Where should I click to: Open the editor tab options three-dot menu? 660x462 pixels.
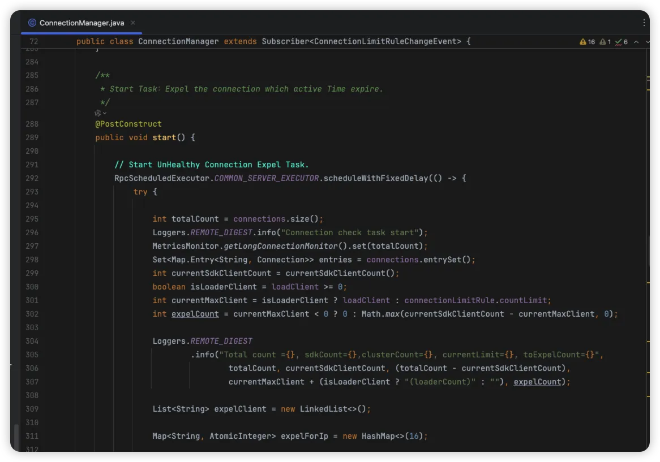(x=644, y=23)
